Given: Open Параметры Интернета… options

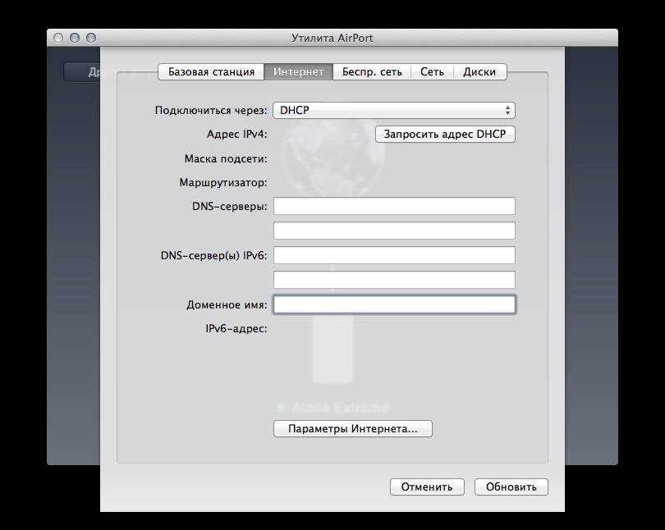Looking at the screenshot, I should click(353, 429).
